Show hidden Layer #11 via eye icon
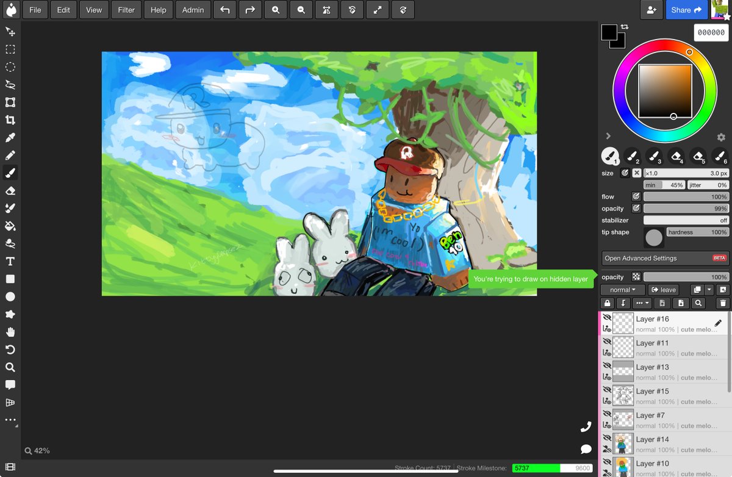Viewport: 732px width, 477px height. point(607,342)
